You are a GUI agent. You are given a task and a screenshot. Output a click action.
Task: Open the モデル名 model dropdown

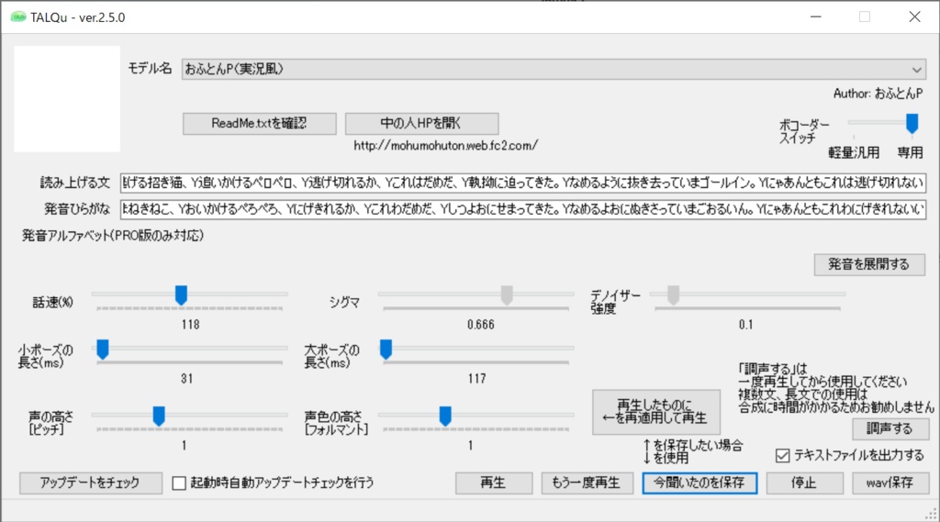[x=554, y=69]
